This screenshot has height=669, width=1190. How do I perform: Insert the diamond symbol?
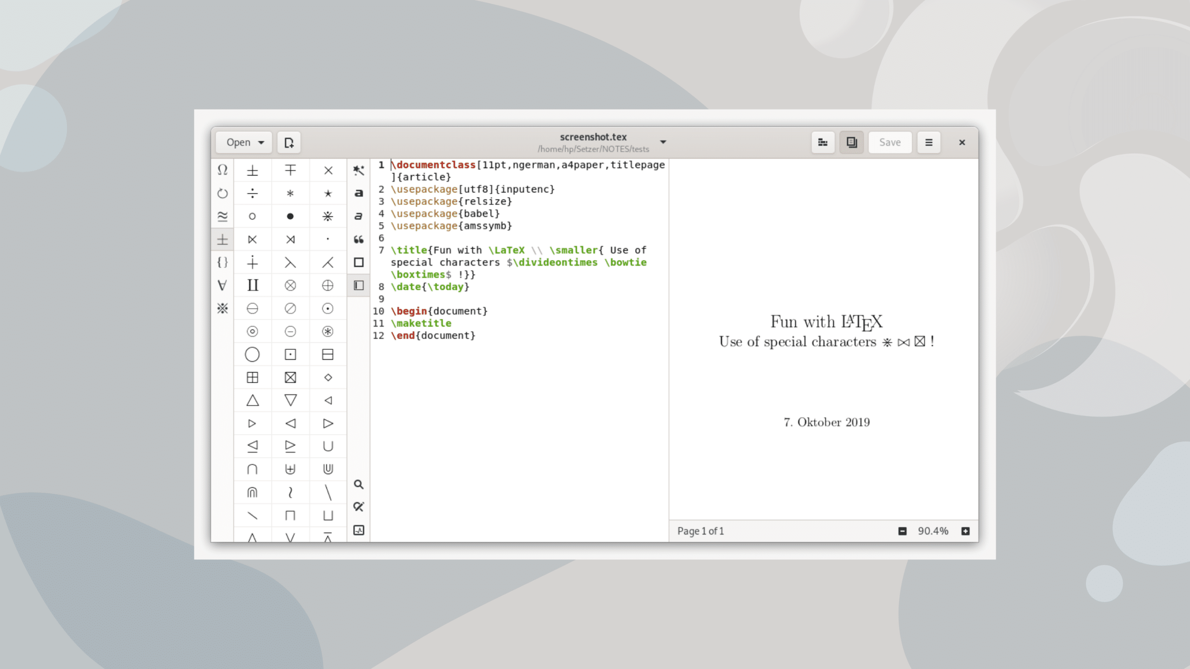328,377
